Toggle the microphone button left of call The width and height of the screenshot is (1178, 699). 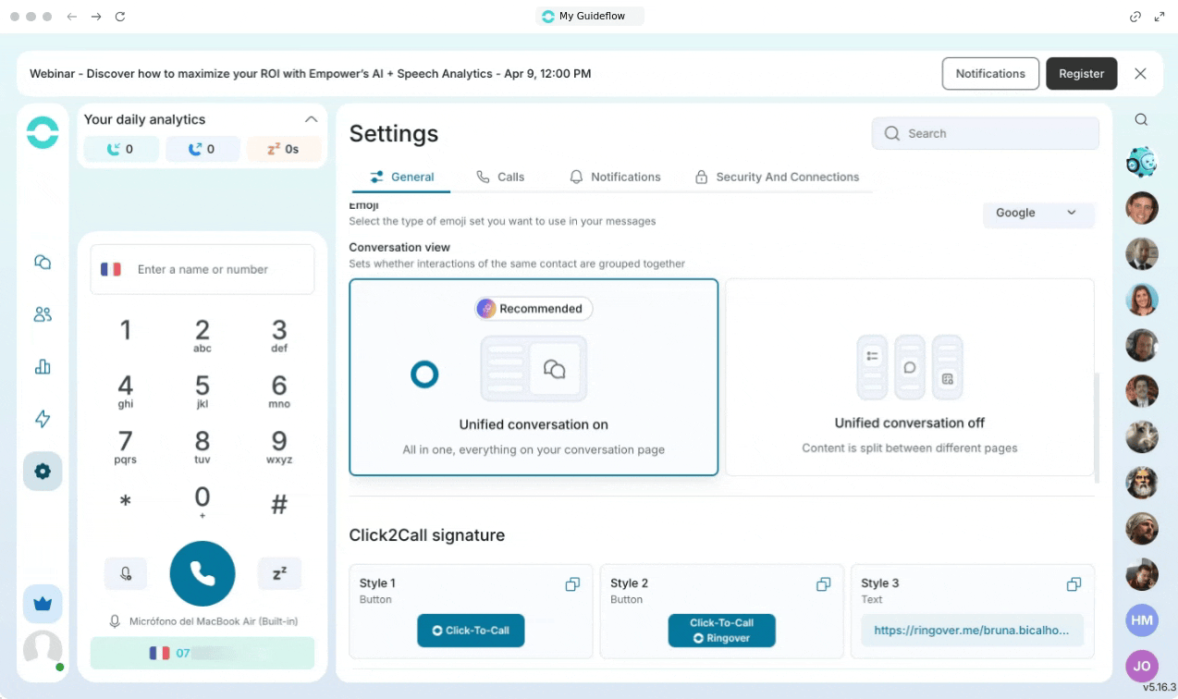point(126,573)
